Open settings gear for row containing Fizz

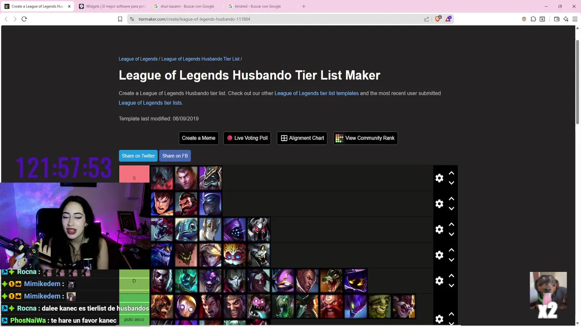pyautogui.click(x=439, y=229)
